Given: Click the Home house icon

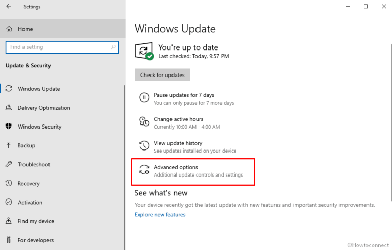Looking at the screenshot, I should tap(9, 29).
